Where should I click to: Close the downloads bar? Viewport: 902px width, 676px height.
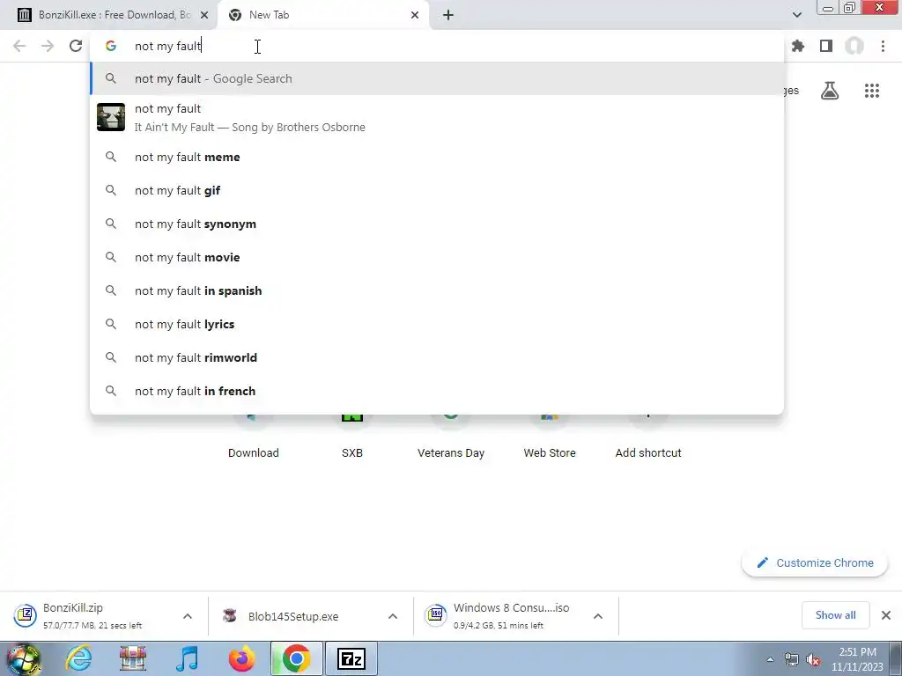(886, 615)
